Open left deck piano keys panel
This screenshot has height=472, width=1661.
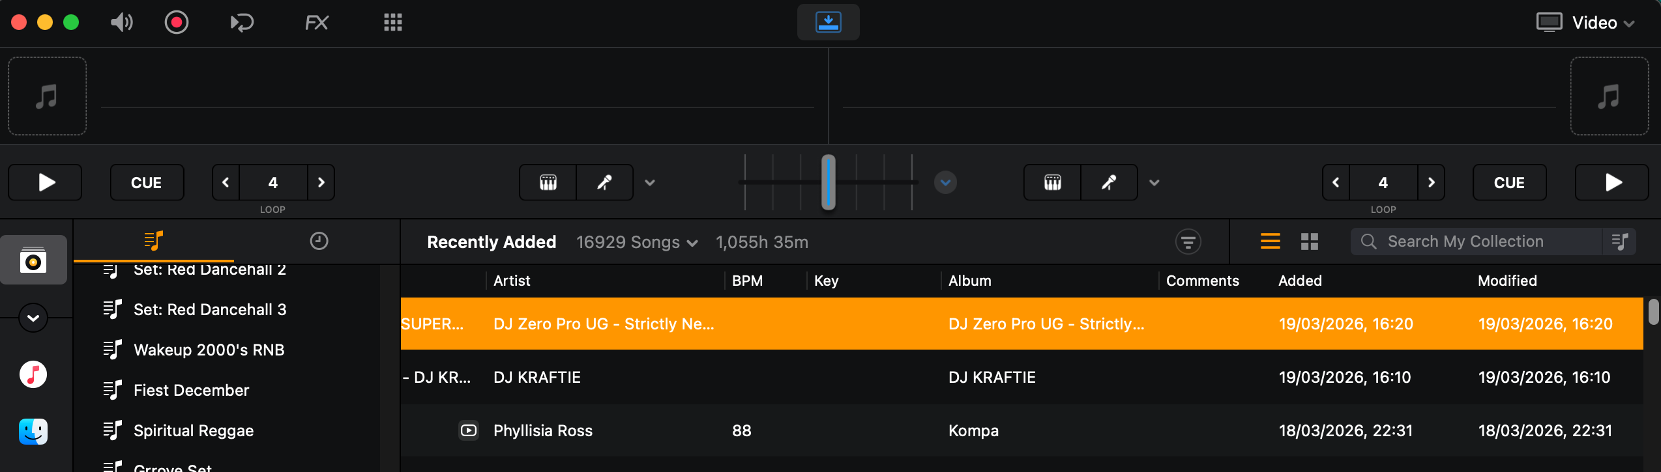[548, 182]
